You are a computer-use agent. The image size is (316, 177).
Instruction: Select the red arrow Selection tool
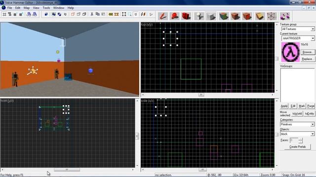pos(163,16)
